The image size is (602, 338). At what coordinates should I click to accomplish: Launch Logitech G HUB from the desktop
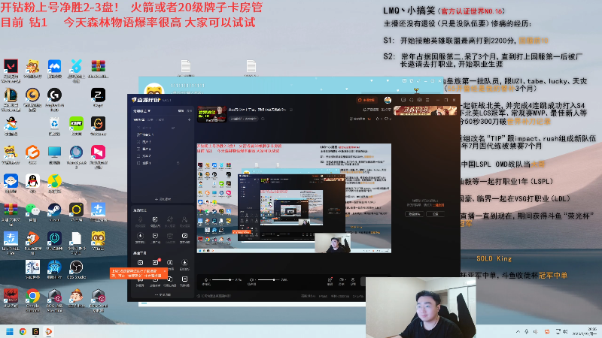pyautogui.click(x=54, y=95)
